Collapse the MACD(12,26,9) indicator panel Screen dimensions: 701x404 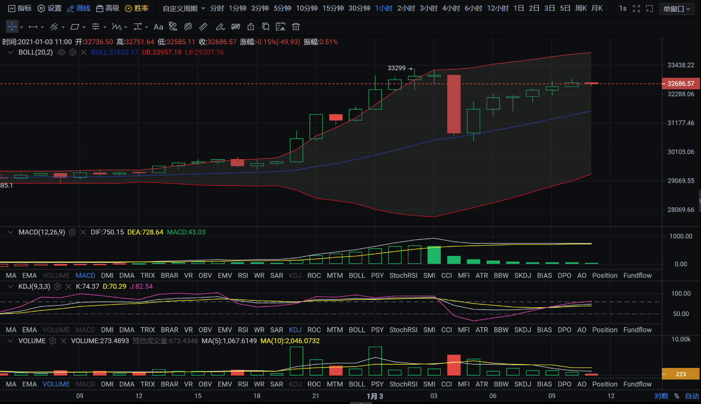coord(10,232)
